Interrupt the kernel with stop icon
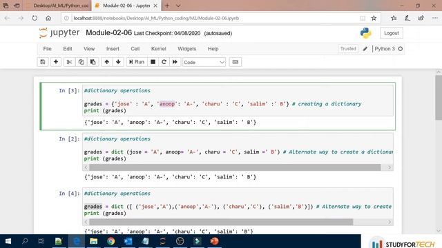 153,62
